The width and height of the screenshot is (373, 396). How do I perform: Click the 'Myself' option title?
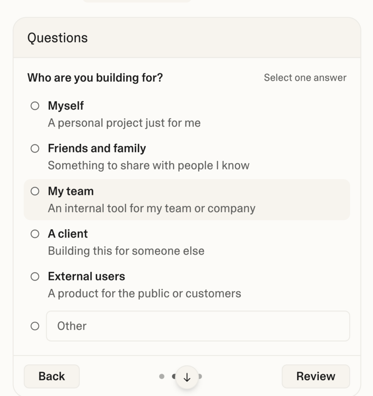pos(66,106)
